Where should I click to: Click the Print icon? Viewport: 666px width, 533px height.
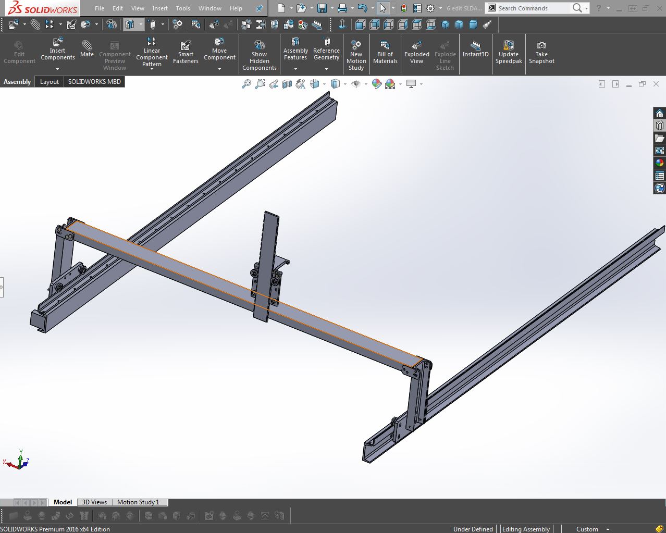342,8
